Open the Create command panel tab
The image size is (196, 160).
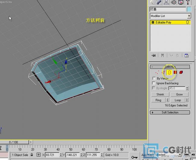tap(152, 2)
